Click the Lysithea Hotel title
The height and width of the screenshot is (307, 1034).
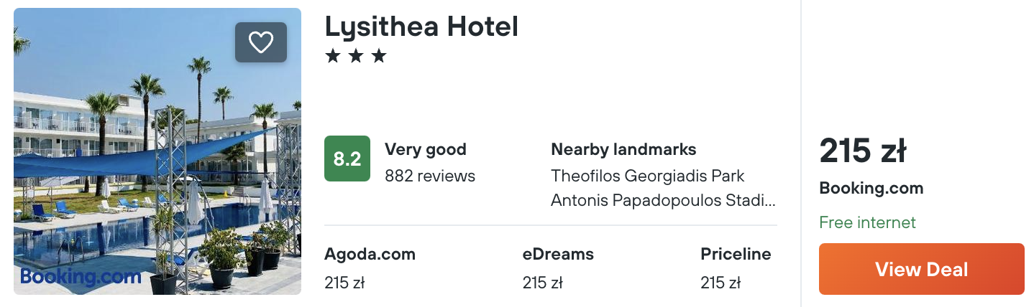click(x=421, y=27)
